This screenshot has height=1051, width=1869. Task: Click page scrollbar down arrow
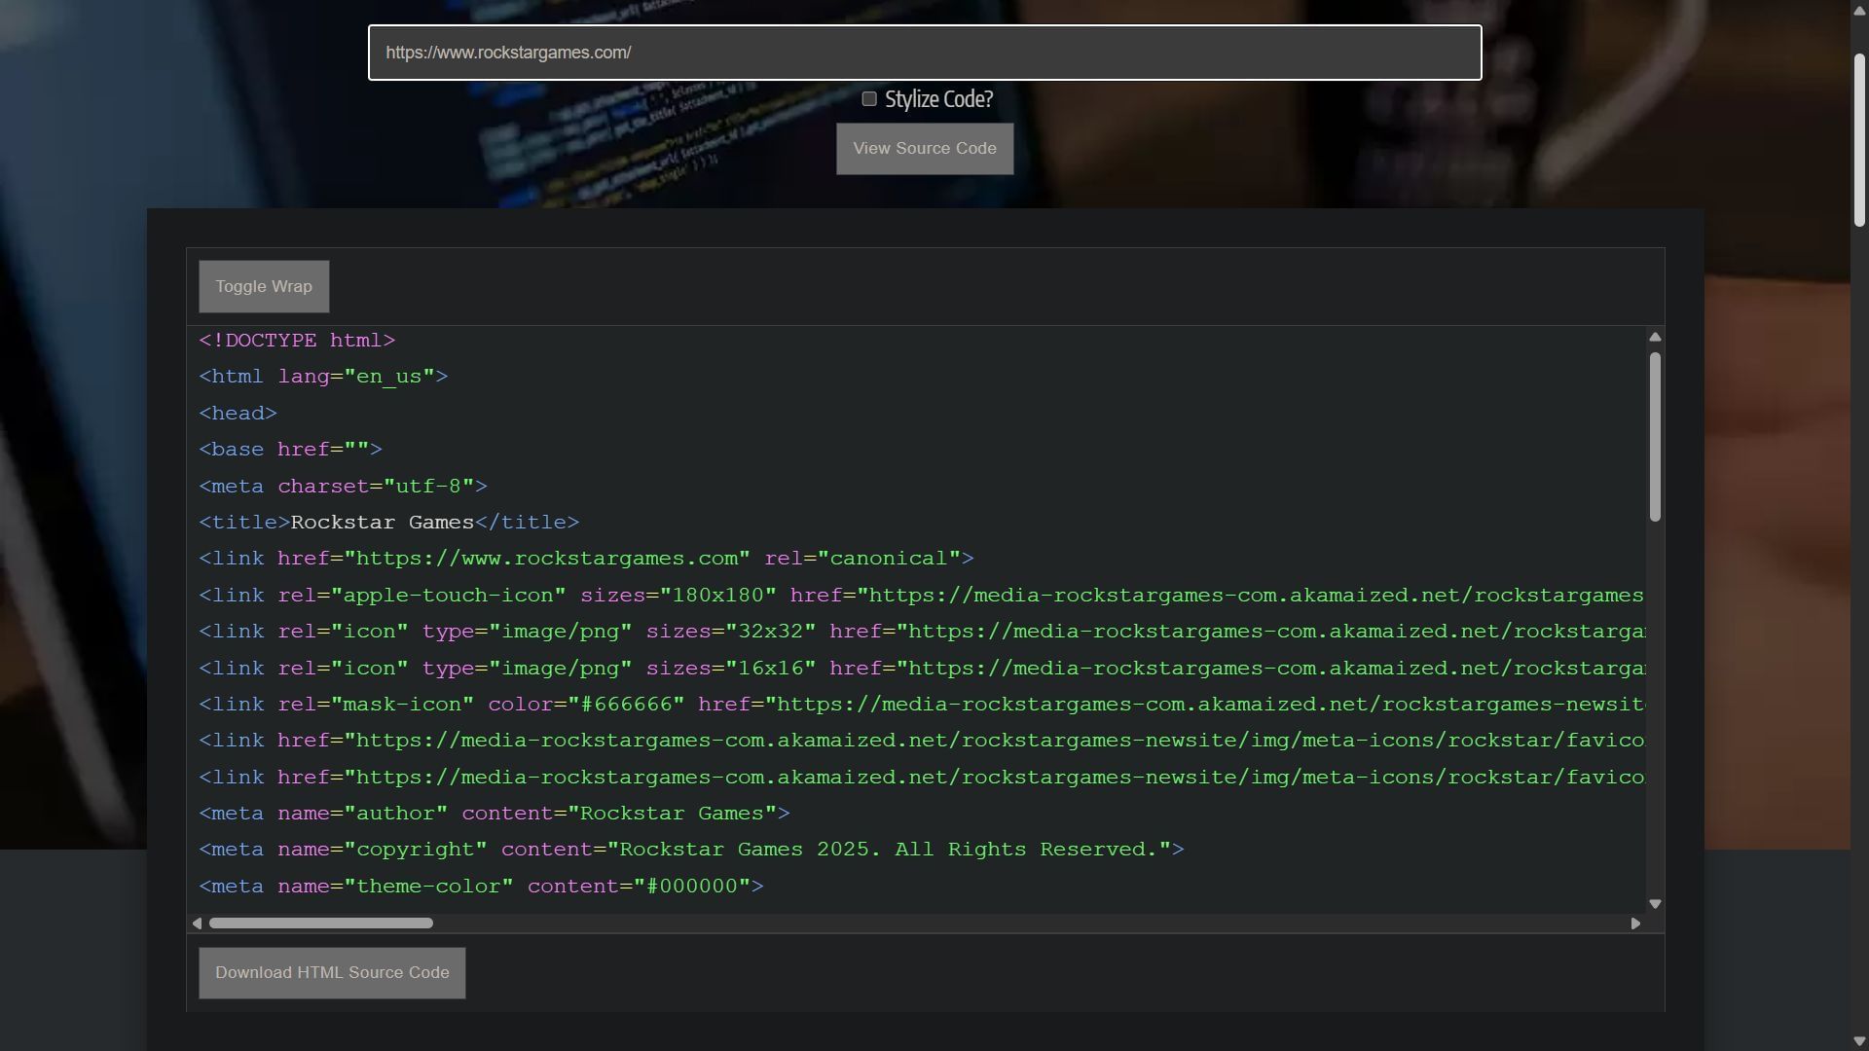(x=1859, y=1042)
